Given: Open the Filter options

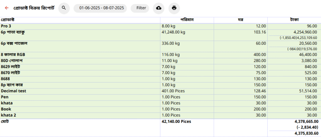Looking at the screenshot, I should [140, 8].
